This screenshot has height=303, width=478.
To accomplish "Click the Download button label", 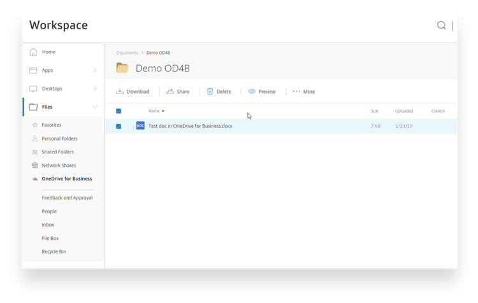I will point(138,92).
